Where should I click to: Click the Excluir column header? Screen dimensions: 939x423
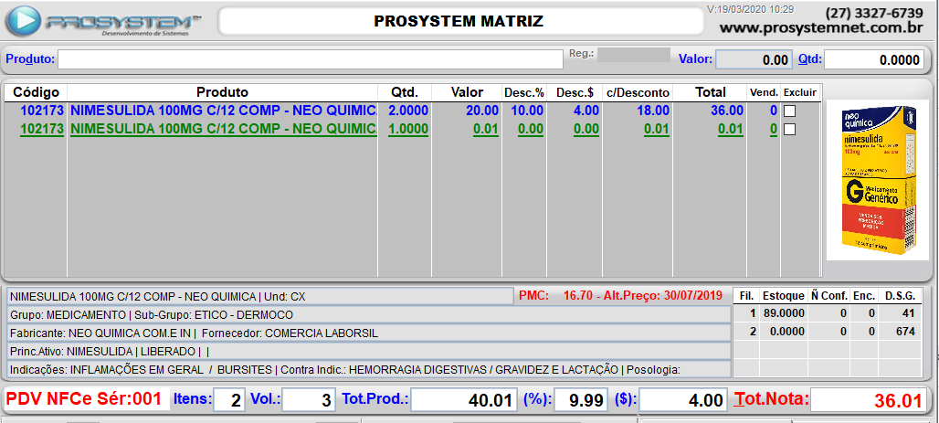[x=799, y=92]
